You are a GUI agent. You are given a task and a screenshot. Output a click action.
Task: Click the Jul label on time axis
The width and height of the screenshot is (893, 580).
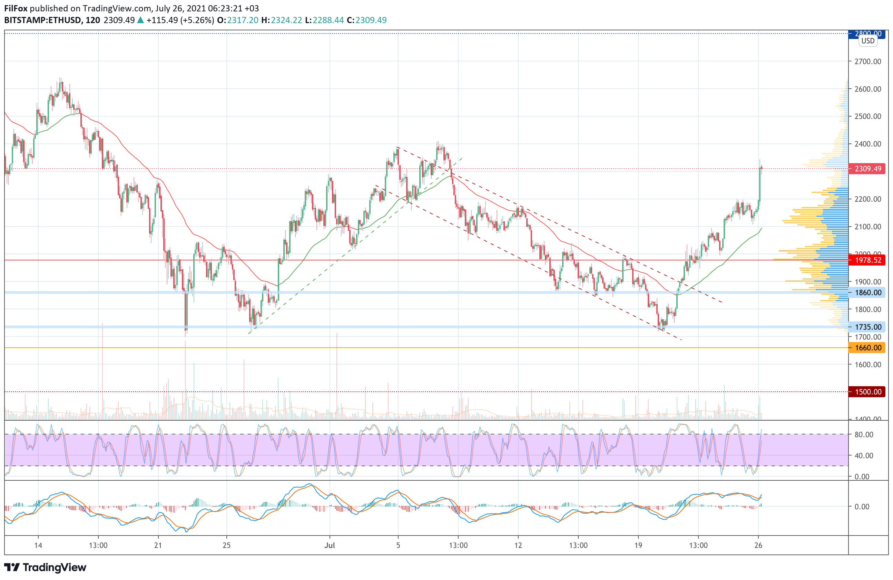tap(330, 545)
